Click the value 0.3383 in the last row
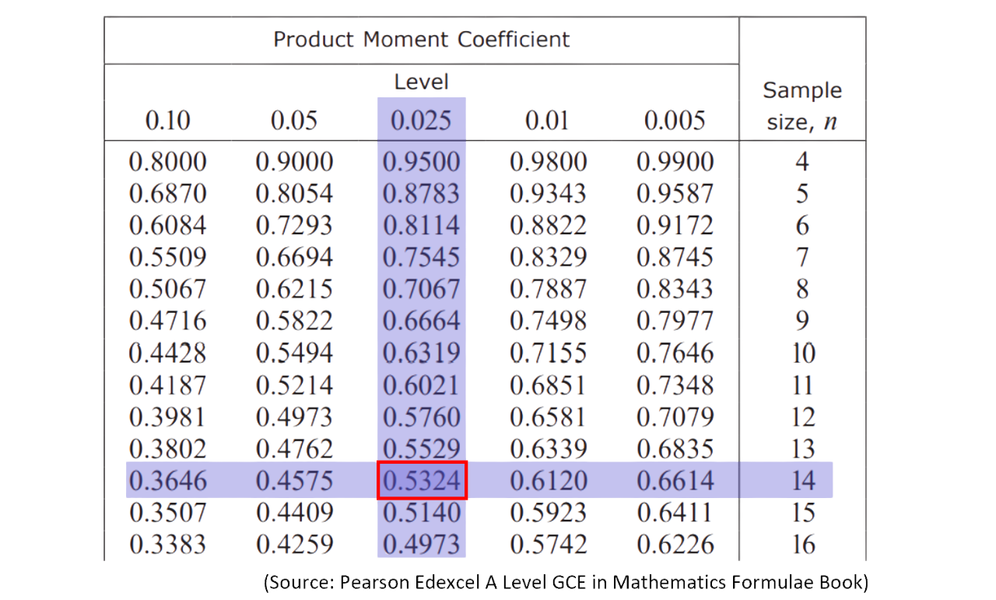 167,544
